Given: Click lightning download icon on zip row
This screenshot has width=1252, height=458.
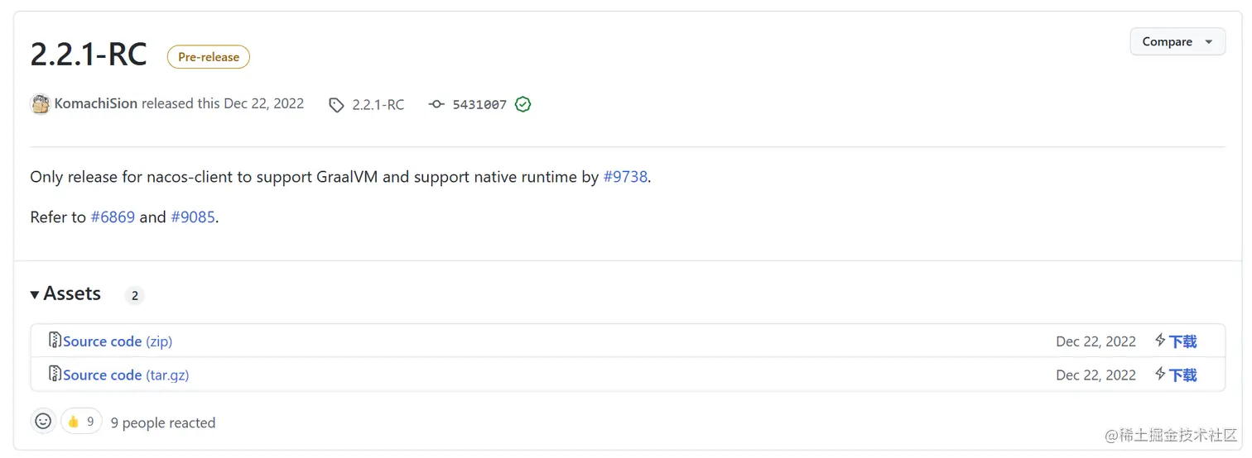Looking at the screenshot, I should point(1161,341).
